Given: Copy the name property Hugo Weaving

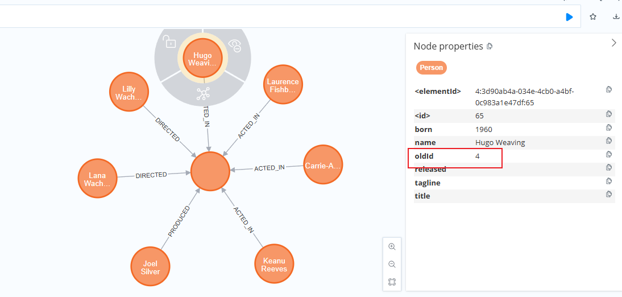Looking at the screenshot, I should click(x=609, y=141).
